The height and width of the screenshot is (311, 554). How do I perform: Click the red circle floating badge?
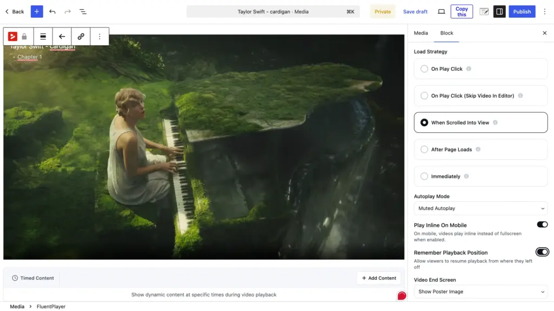click(401, 296)
